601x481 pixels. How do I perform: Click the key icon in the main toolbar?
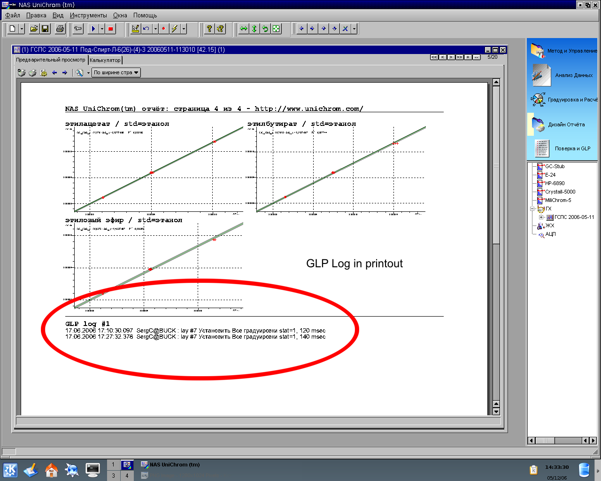[x=78, y=29]
